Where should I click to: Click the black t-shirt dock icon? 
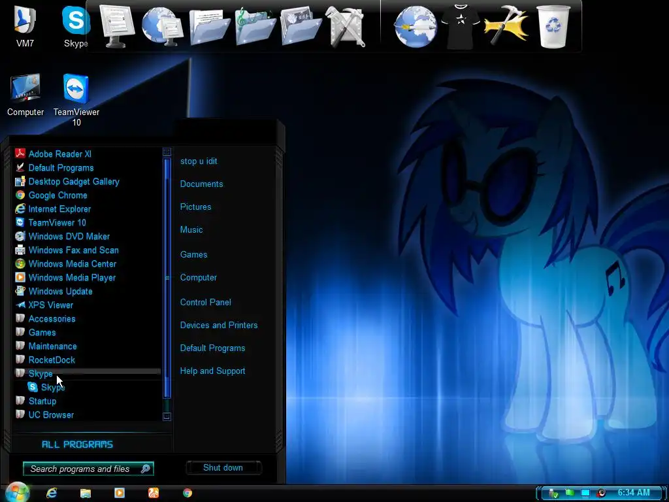pos(461,26)
